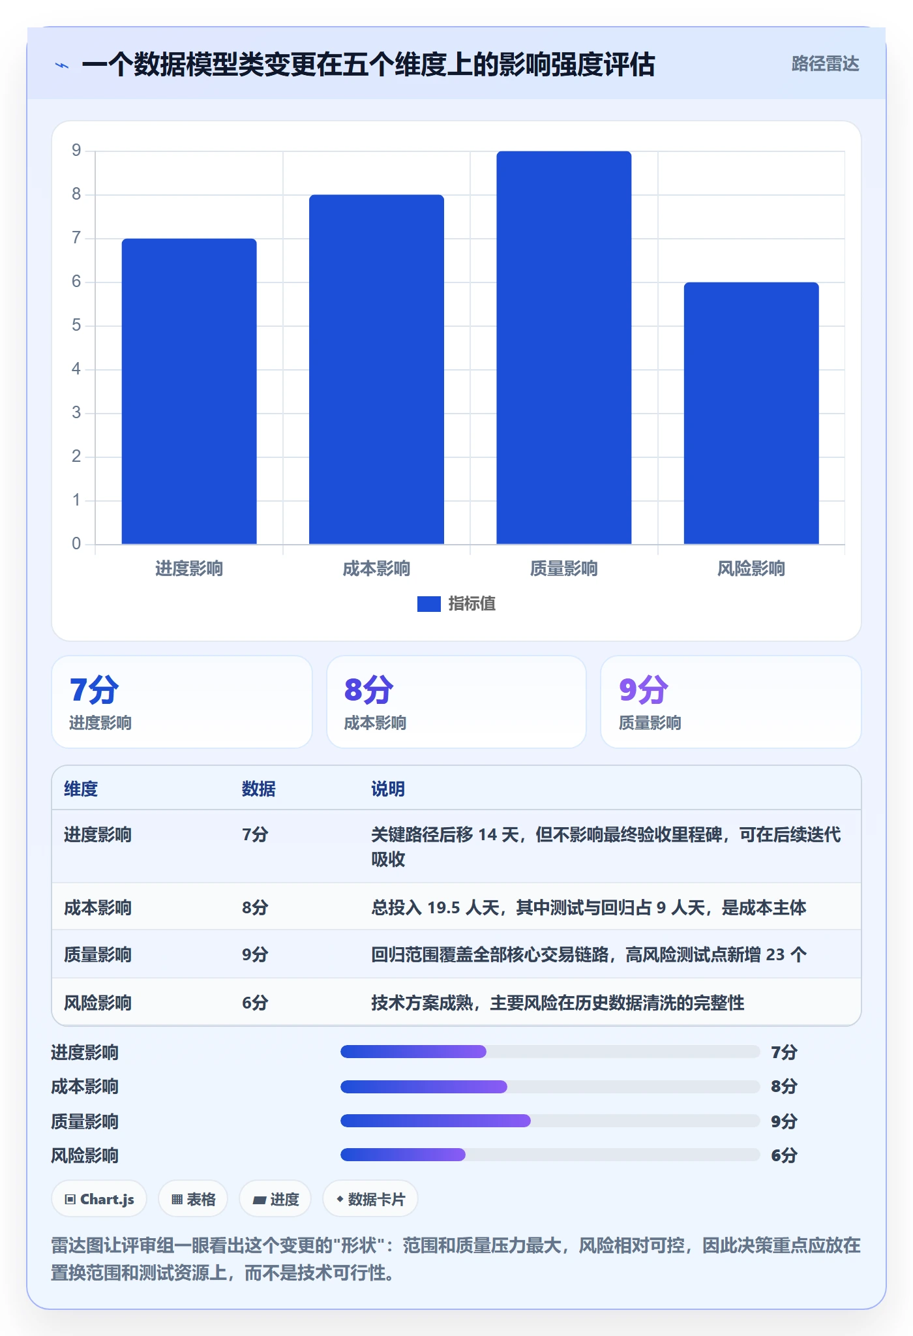Screen dimensions: 913x1336
Task: Select the 数据卡片 tag chip
Action: pos(370,1199)
